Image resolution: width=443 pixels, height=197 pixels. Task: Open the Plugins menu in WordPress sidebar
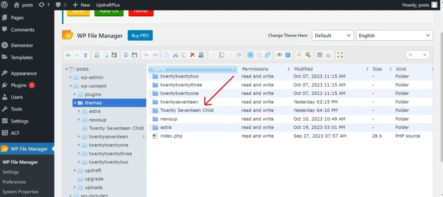[x=19, y=85]
